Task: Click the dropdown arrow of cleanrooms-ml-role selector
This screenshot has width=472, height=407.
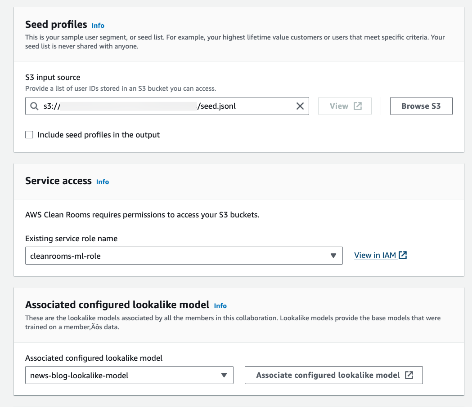Action: (333, 256)
